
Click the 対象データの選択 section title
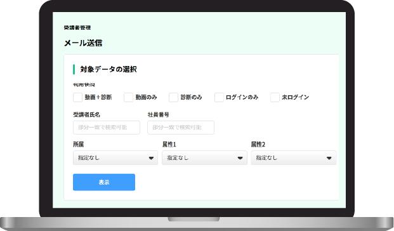click(x=108, y=69)
